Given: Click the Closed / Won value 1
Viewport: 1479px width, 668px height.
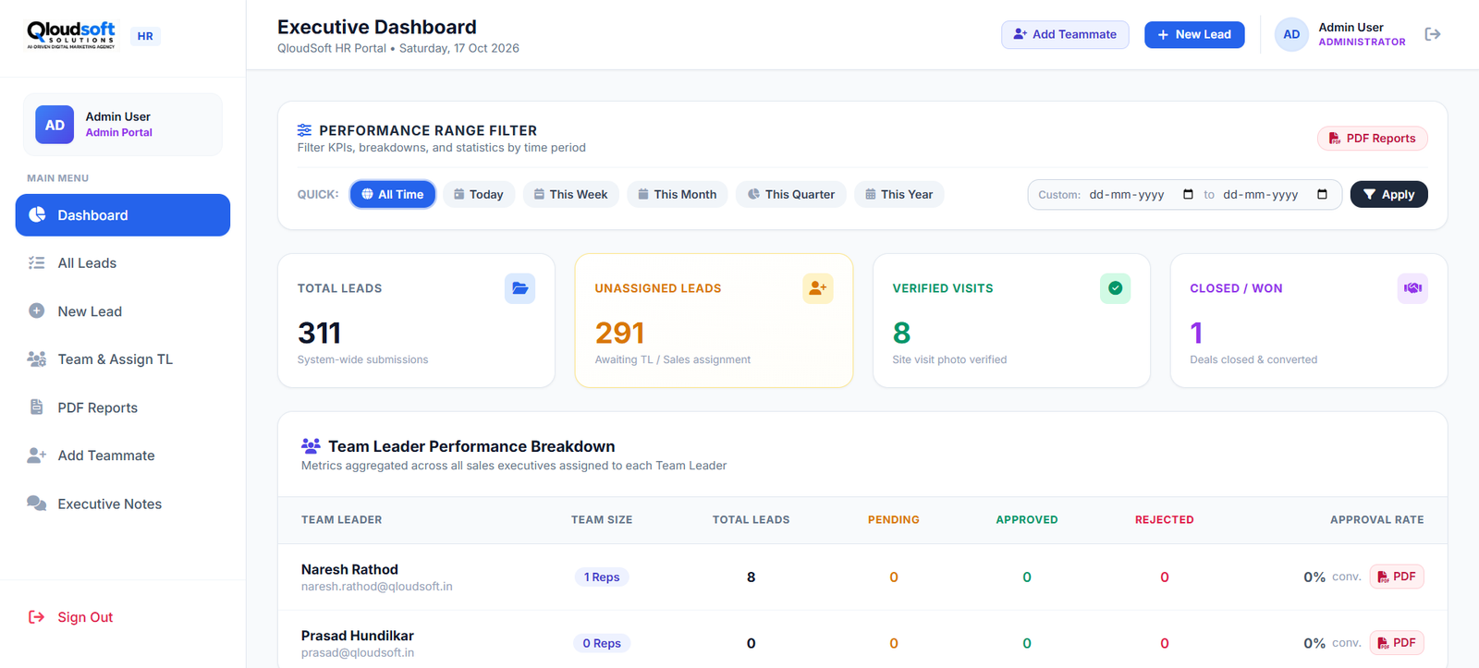Looking at the screenshot, I should (x=1196, y=333).
